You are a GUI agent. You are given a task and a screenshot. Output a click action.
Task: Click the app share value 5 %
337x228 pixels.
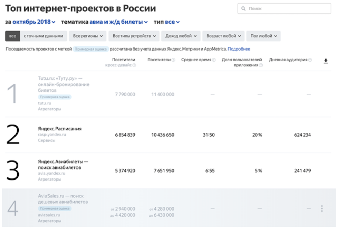[x=258, y=171]
